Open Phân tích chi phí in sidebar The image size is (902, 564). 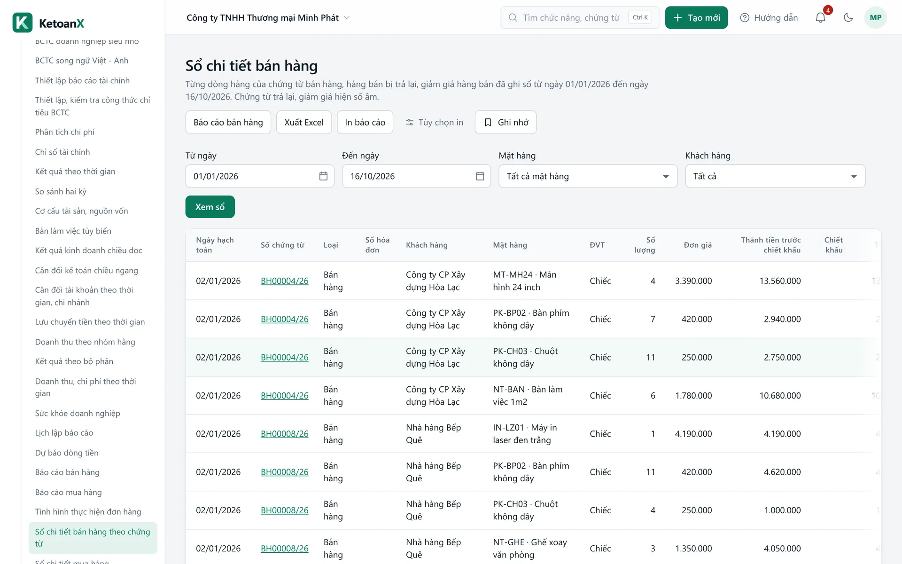point(65,132)
